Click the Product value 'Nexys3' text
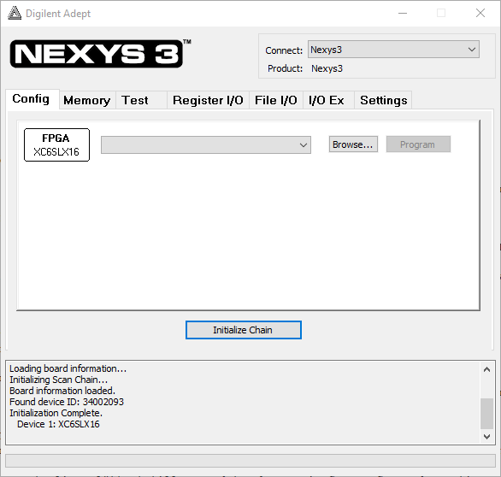Screen dimensions: 501x477 pos(327,68)
